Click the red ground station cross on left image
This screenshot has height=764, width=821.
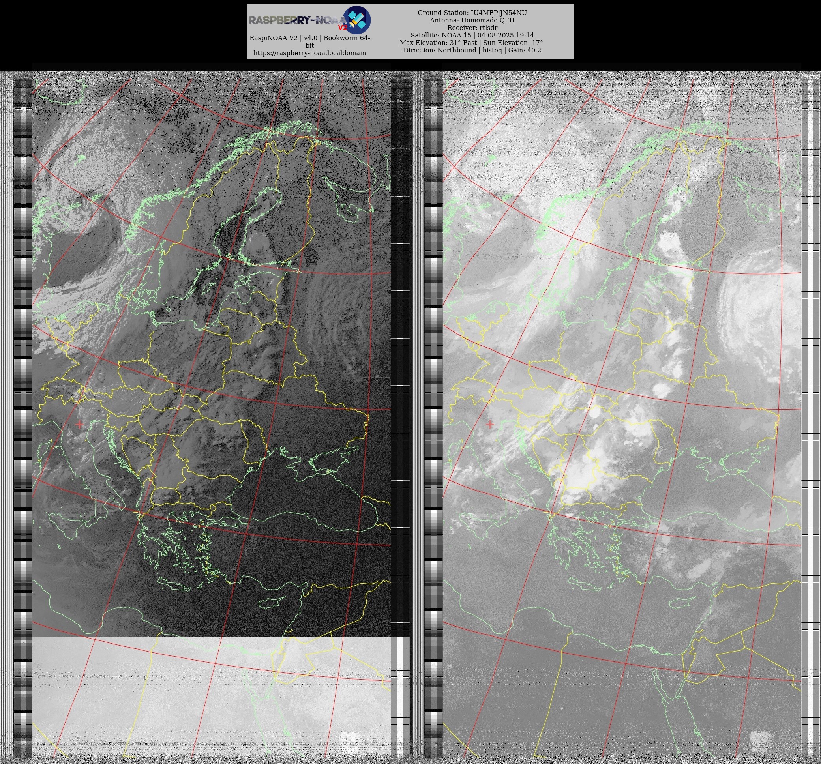click(79, 424)
